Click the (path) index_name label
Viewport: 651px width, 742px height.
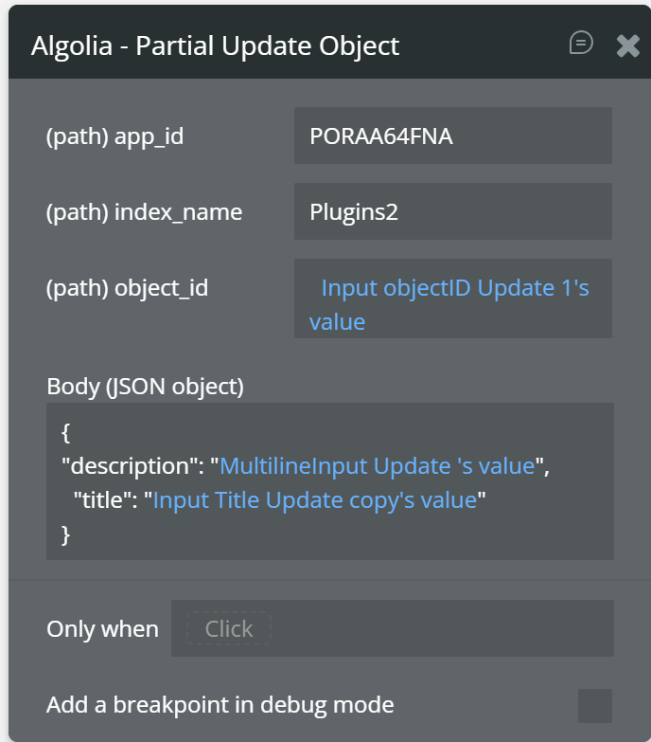144,212
